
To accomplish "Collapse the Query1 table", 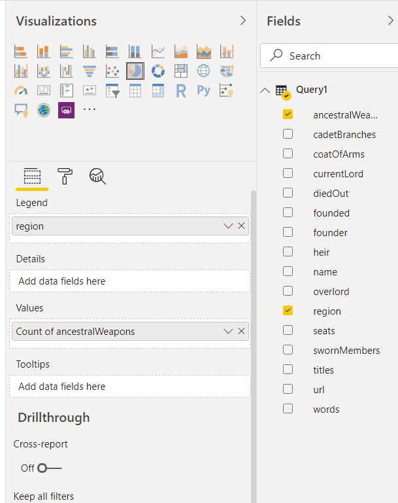I will [x=265, y=90].
